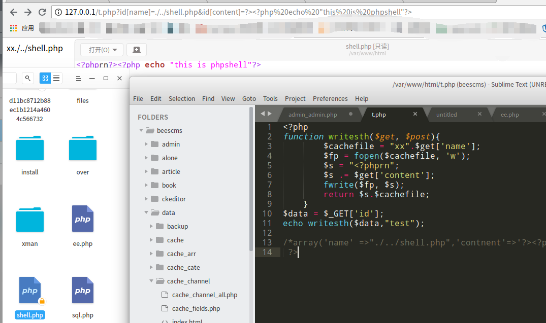Open the 打开(O) dropdown in text editor
The width and height of the screenshot is (546, 323).
103,50
